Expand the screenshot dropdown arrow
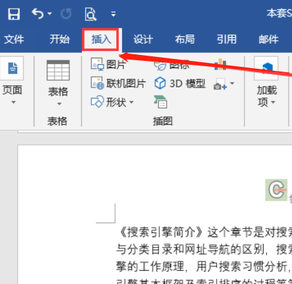Image resolution: width=292 pixels, height=284 pixels. tap(232, 83)
